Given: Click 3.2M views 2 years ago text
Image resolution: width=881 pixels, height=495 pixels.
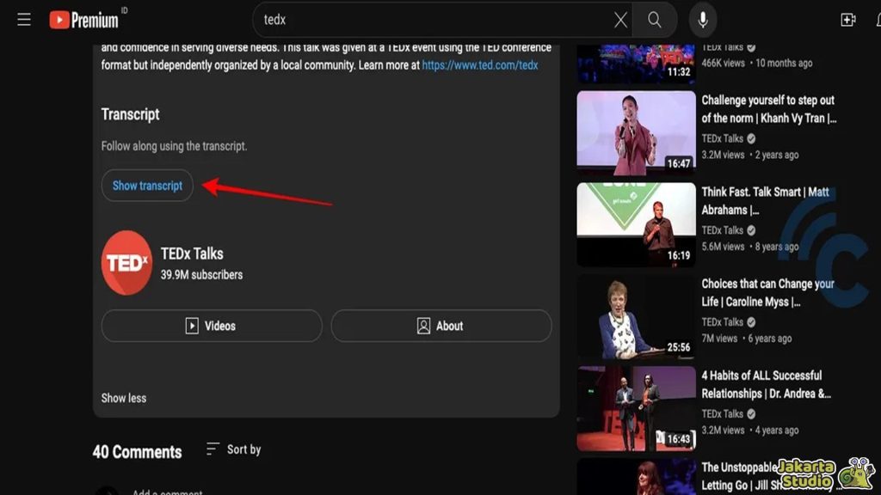Looking at the screenshot, I should [750, 155].
